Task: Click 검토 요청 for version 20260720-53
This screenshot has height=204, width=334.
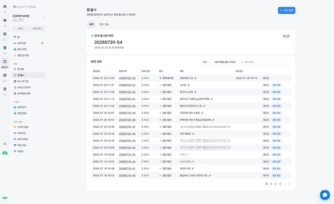Action: 276,85
